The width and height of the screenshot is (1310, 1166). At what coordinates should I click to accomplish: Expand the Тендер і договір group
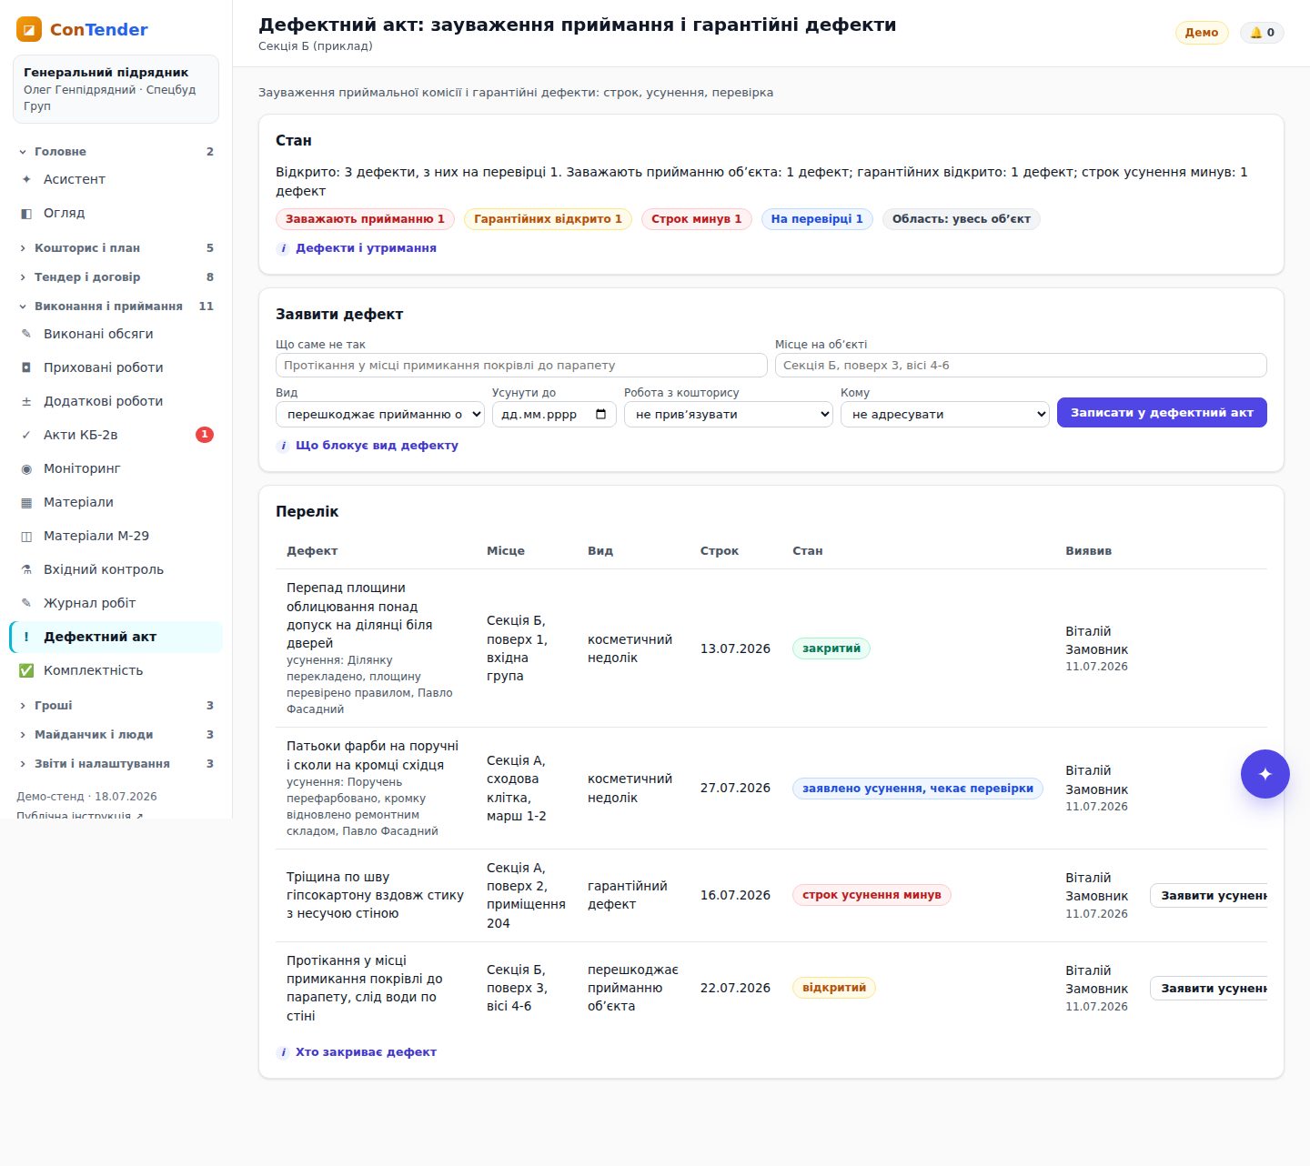click(116, 276)
